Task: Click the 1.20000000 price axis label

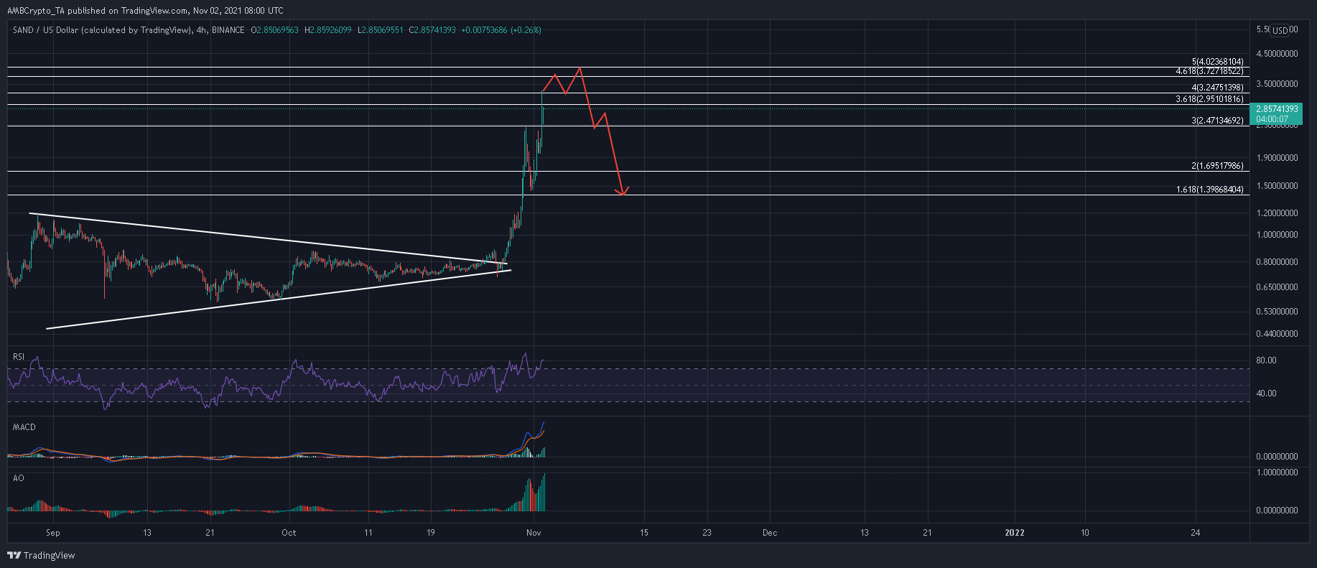Action: (1277, 213)
